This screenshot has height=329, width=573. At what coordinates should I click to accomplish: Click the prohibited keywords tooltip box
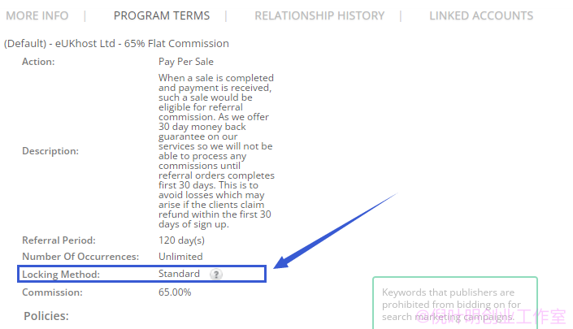tap(455, 303)
